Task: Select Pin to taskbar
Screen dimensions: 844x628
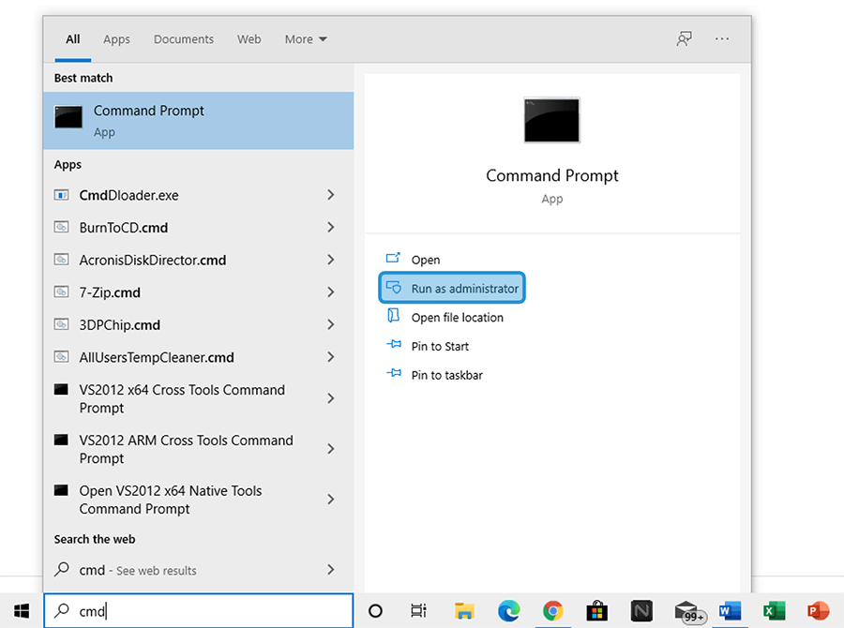Action: tap(434, 375)
